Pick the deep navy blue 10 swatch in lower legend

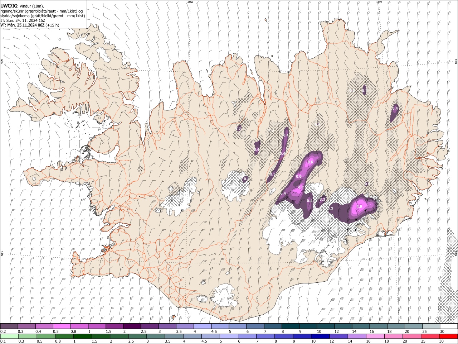[320, 336]
